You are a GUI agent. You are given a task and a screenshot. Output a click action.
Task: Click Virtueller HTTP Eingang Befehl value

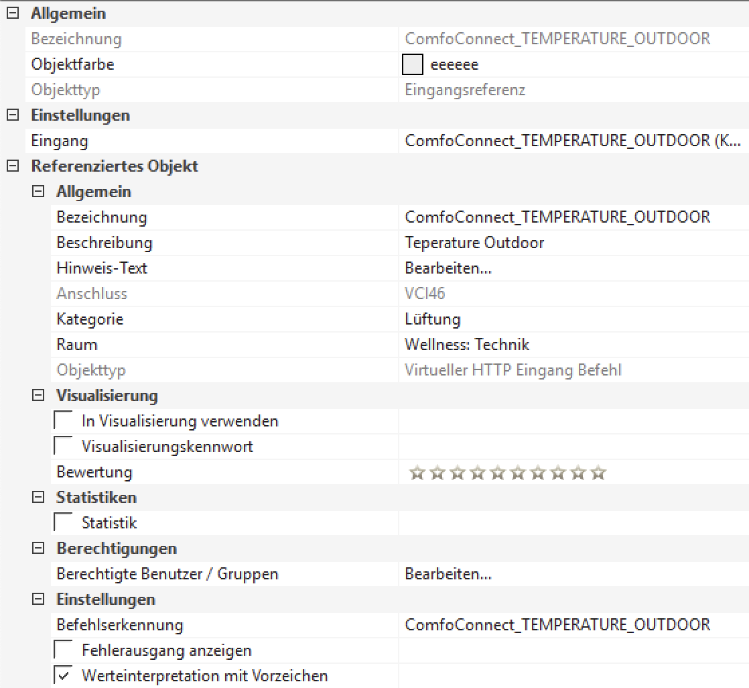513,370
